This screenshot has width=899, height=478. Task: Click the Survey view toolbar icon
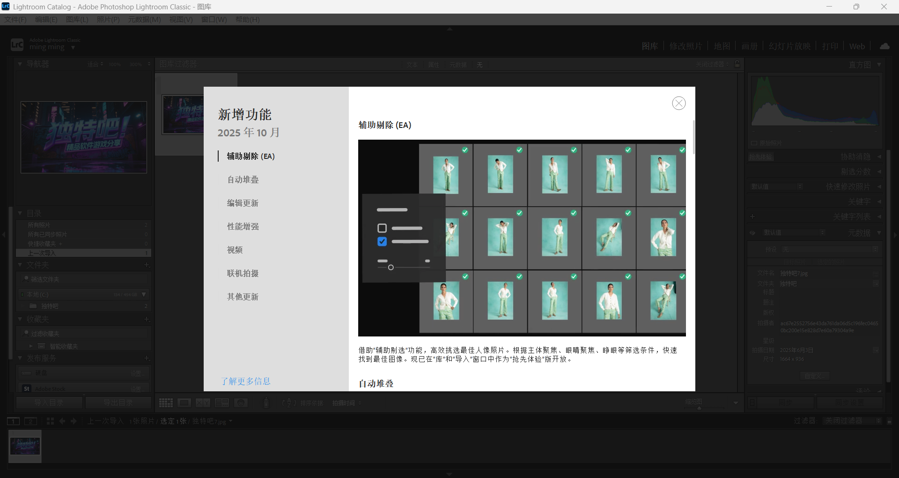click(222, 403)
